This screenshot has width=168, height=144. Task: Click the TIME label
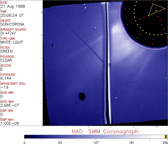point(4,12)
